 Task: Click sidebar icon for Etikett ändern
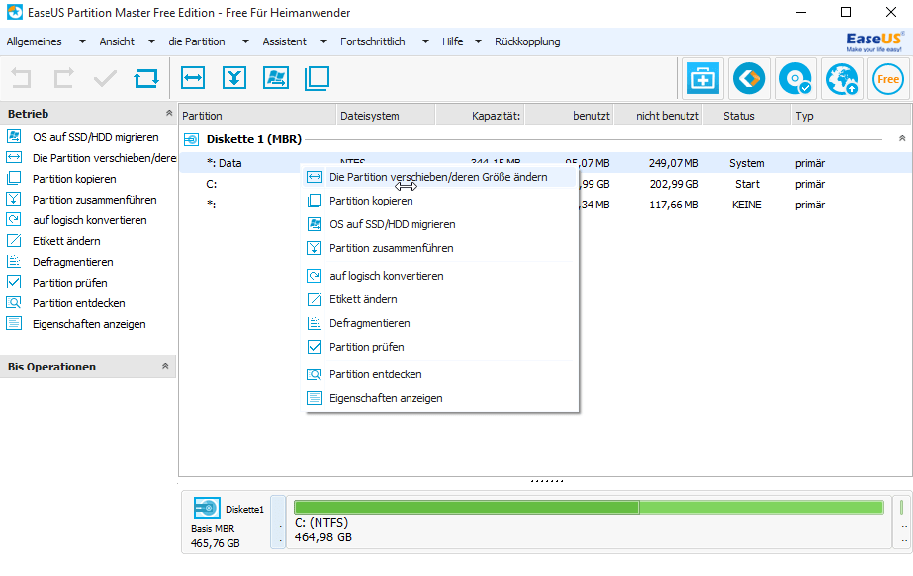point(14,240)
